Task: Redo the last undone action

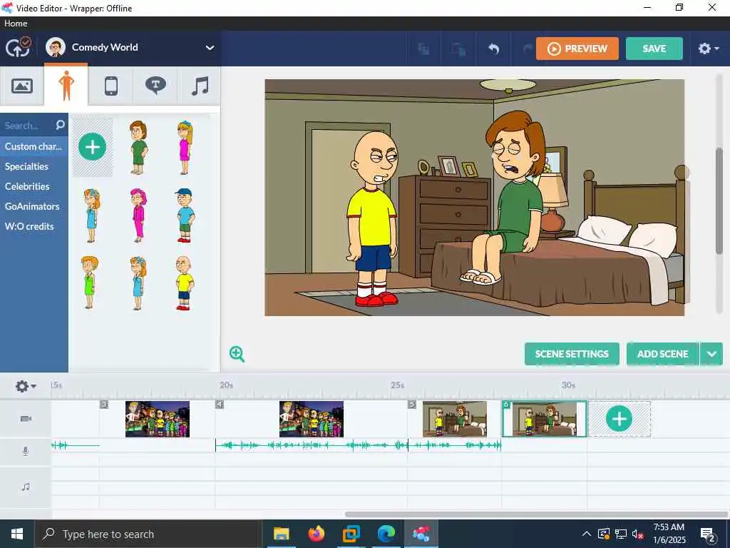Action: (528, 49)
